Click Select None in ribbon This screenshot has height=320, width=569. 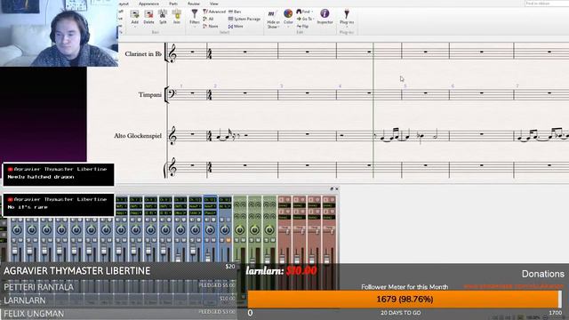click(211, 26)
